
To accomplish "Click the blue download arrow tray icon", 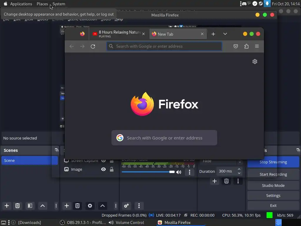I will (x=267, y=4).
